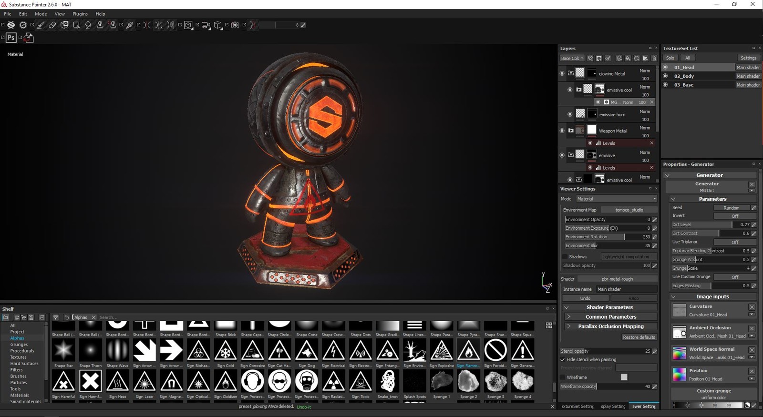This screenshot has height=417, width=763.
Task: Remove the Alphas search filter tag
Action: [93, 317]
